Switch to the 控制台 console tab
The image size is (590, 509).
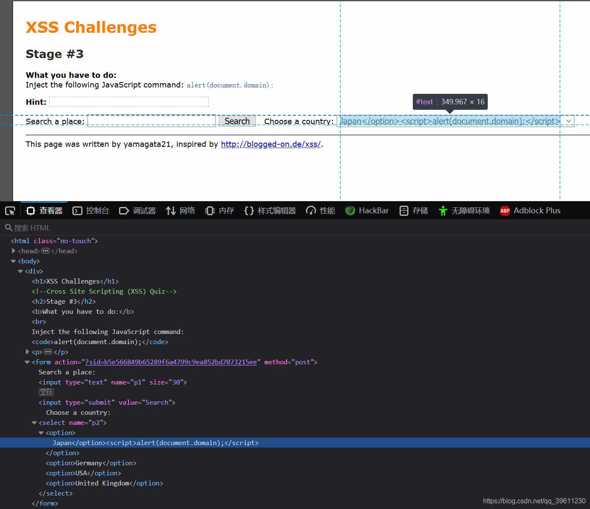pos(91,211)
